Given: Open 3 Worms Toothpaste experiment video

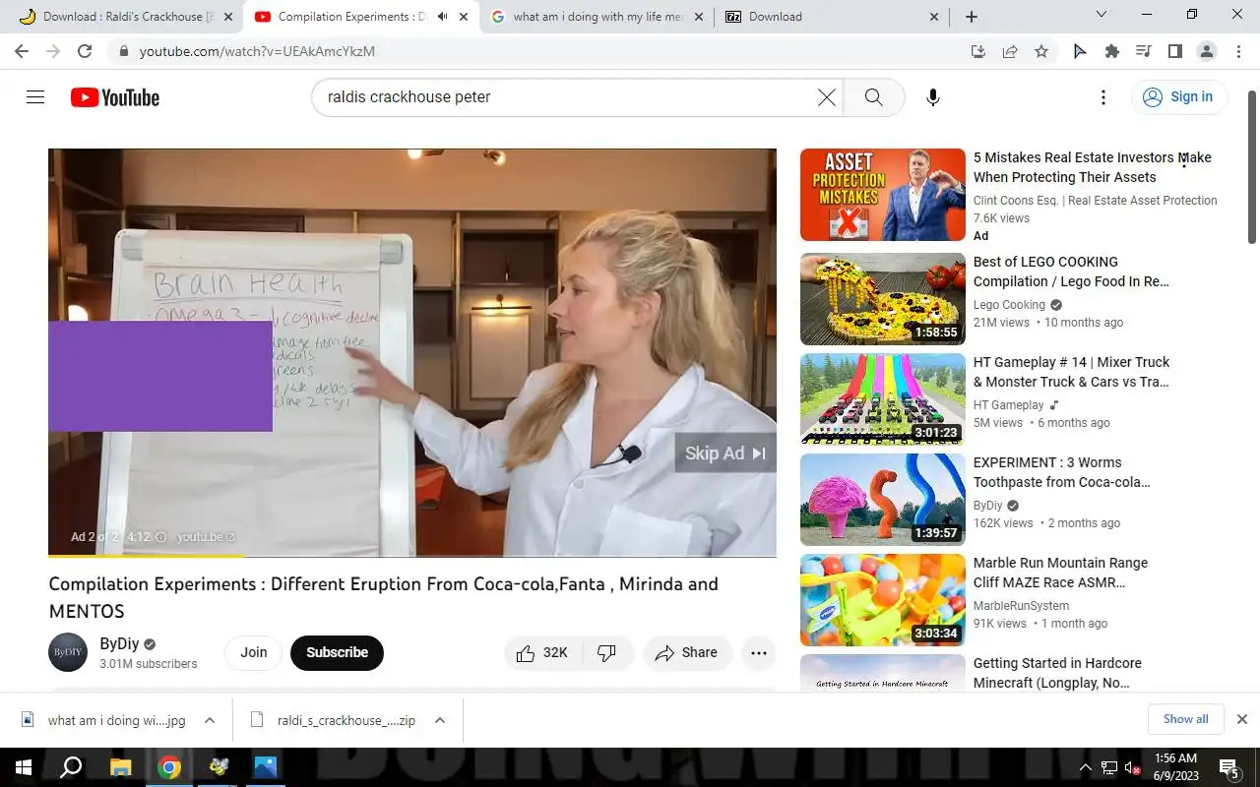Looking at the screenshot, I should [x=882, y=500].
